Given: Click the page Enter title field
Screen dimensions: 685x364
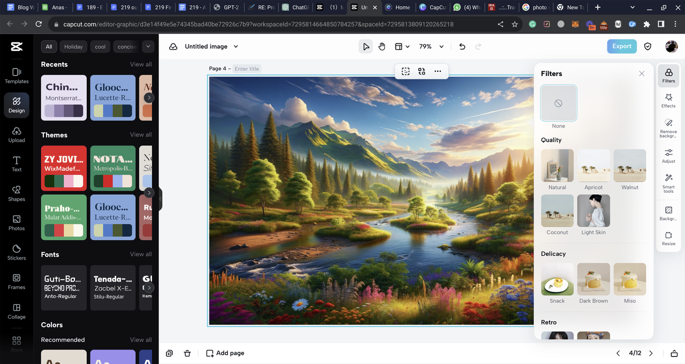Looking at the screenshot, I should tap(247, 69).
